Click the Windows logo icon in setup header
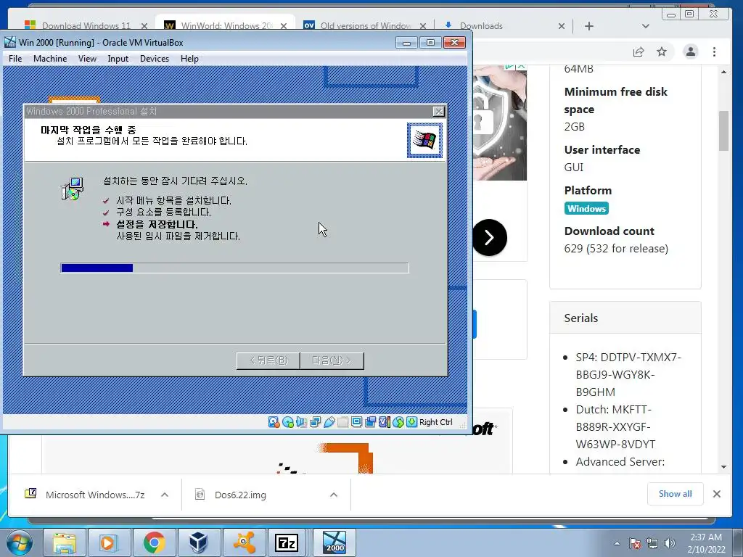This screenshot has height=557, width=743. [x=424, y=140]
